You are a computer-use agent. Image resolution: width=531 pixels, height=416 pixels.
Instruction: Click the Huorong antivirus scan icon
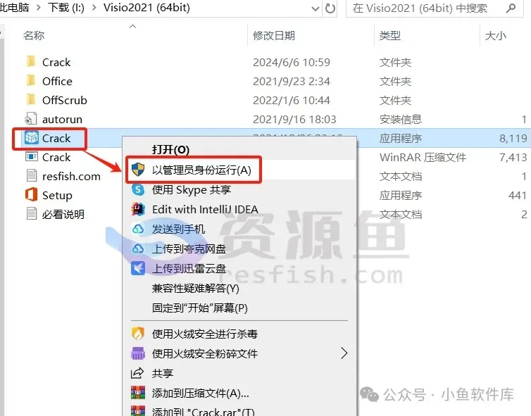coord(138,334)
